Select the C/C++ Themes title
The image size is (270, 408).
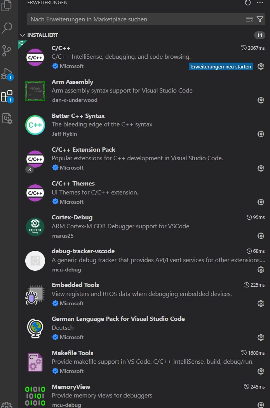point(73,184)
